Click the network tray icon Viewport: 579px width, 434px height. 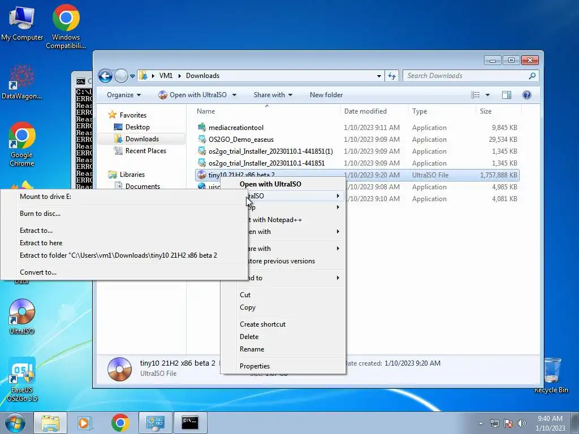(494, 423)
